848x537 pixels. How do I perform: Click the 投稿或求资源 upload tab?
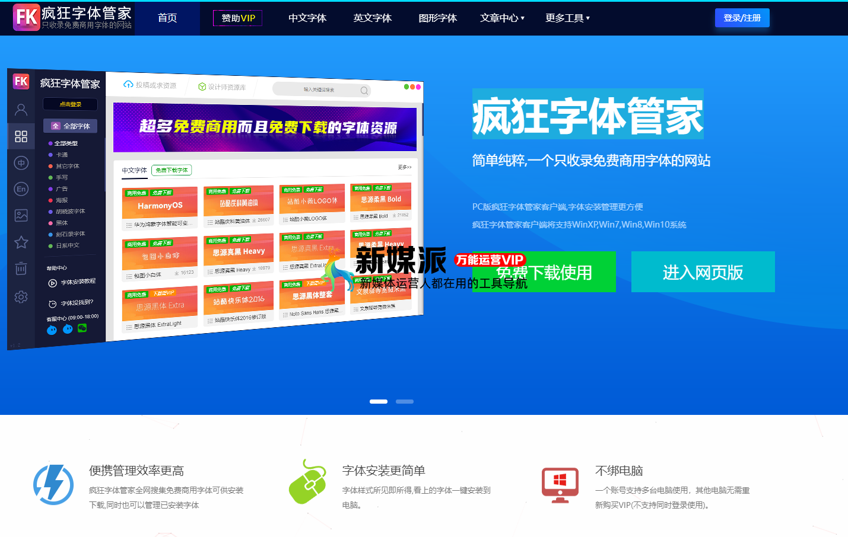(150, 85)
